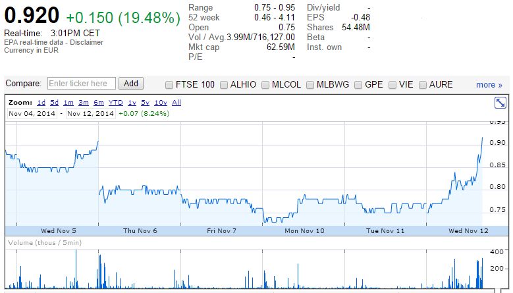Screen dimensions: 513x293
Task: Choose the YTD zoom range
Action: pyautogui.click(x=116, y=103)
